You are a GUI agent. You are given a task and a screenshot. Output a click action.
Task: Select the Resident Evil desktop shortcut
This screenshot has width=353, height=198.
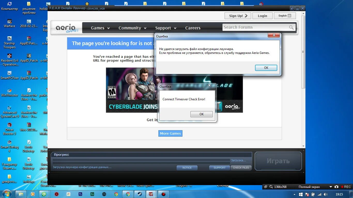[x=10, y=60]
